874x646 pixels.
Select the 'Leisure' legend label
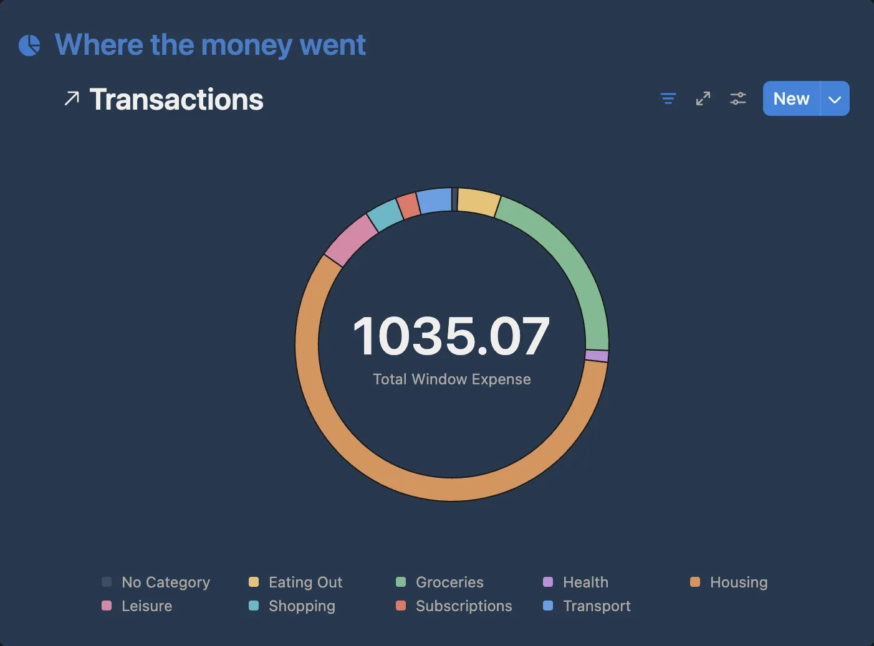(x=146, y=606)
